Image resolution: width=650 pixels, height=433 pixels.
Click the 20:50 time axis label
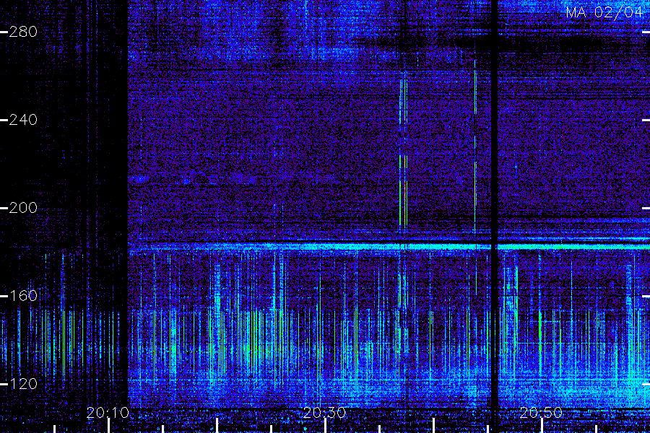tap(541, 413)
